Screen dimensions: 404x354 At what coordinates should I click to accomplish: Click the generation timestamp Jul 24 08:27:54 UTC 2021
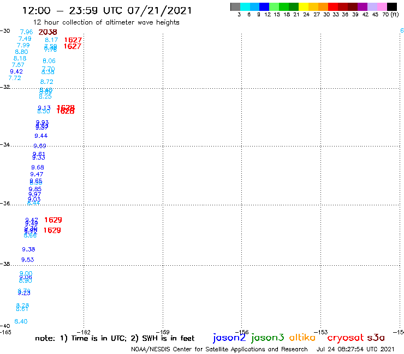355,349
